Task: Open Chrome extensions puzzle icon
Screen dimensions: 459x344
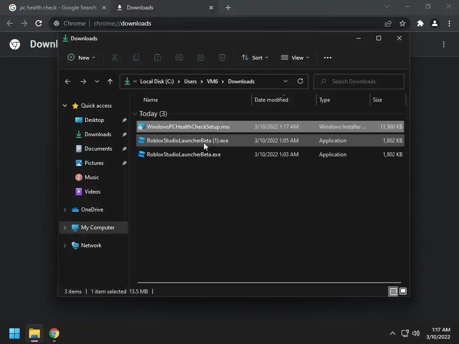Action: point(420,23)
